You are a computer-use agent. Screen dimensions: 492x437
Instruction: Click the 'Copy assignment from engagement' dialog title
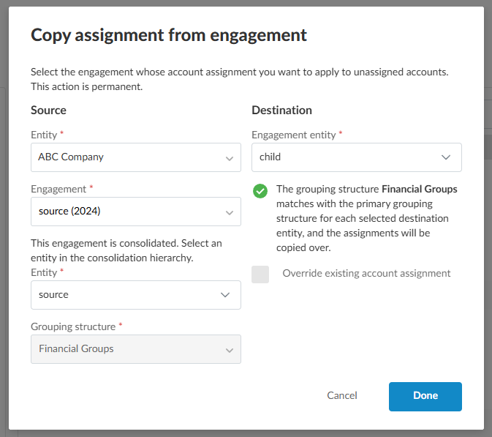point(168,35)
